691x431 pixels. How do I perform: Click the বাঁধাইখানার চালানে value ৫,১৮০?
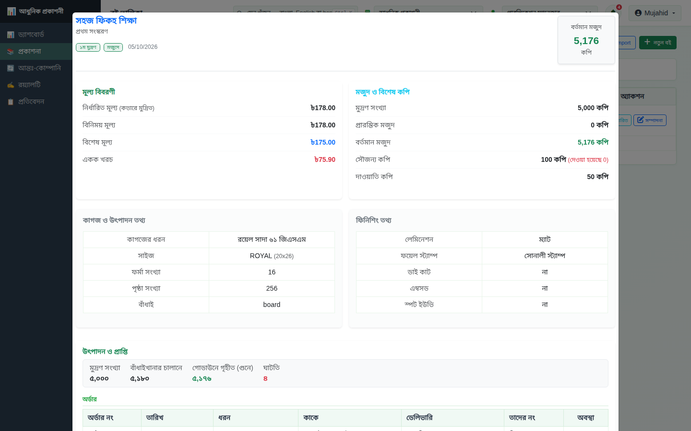[x=140, y=378]
